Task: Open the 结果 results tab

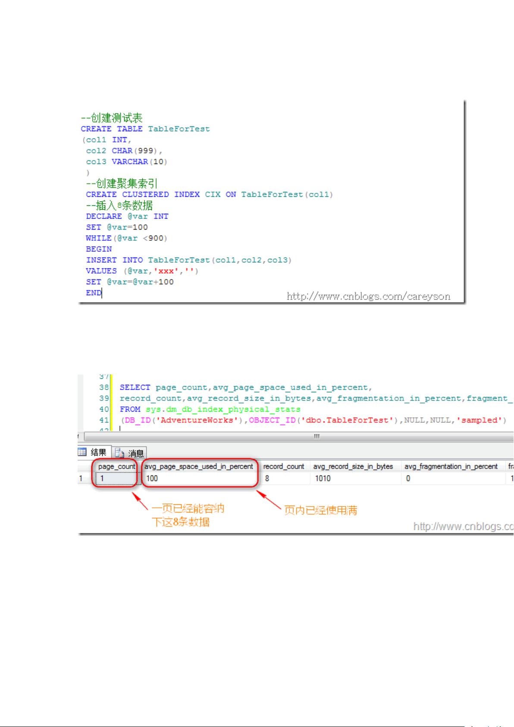Action: point(98,452)
